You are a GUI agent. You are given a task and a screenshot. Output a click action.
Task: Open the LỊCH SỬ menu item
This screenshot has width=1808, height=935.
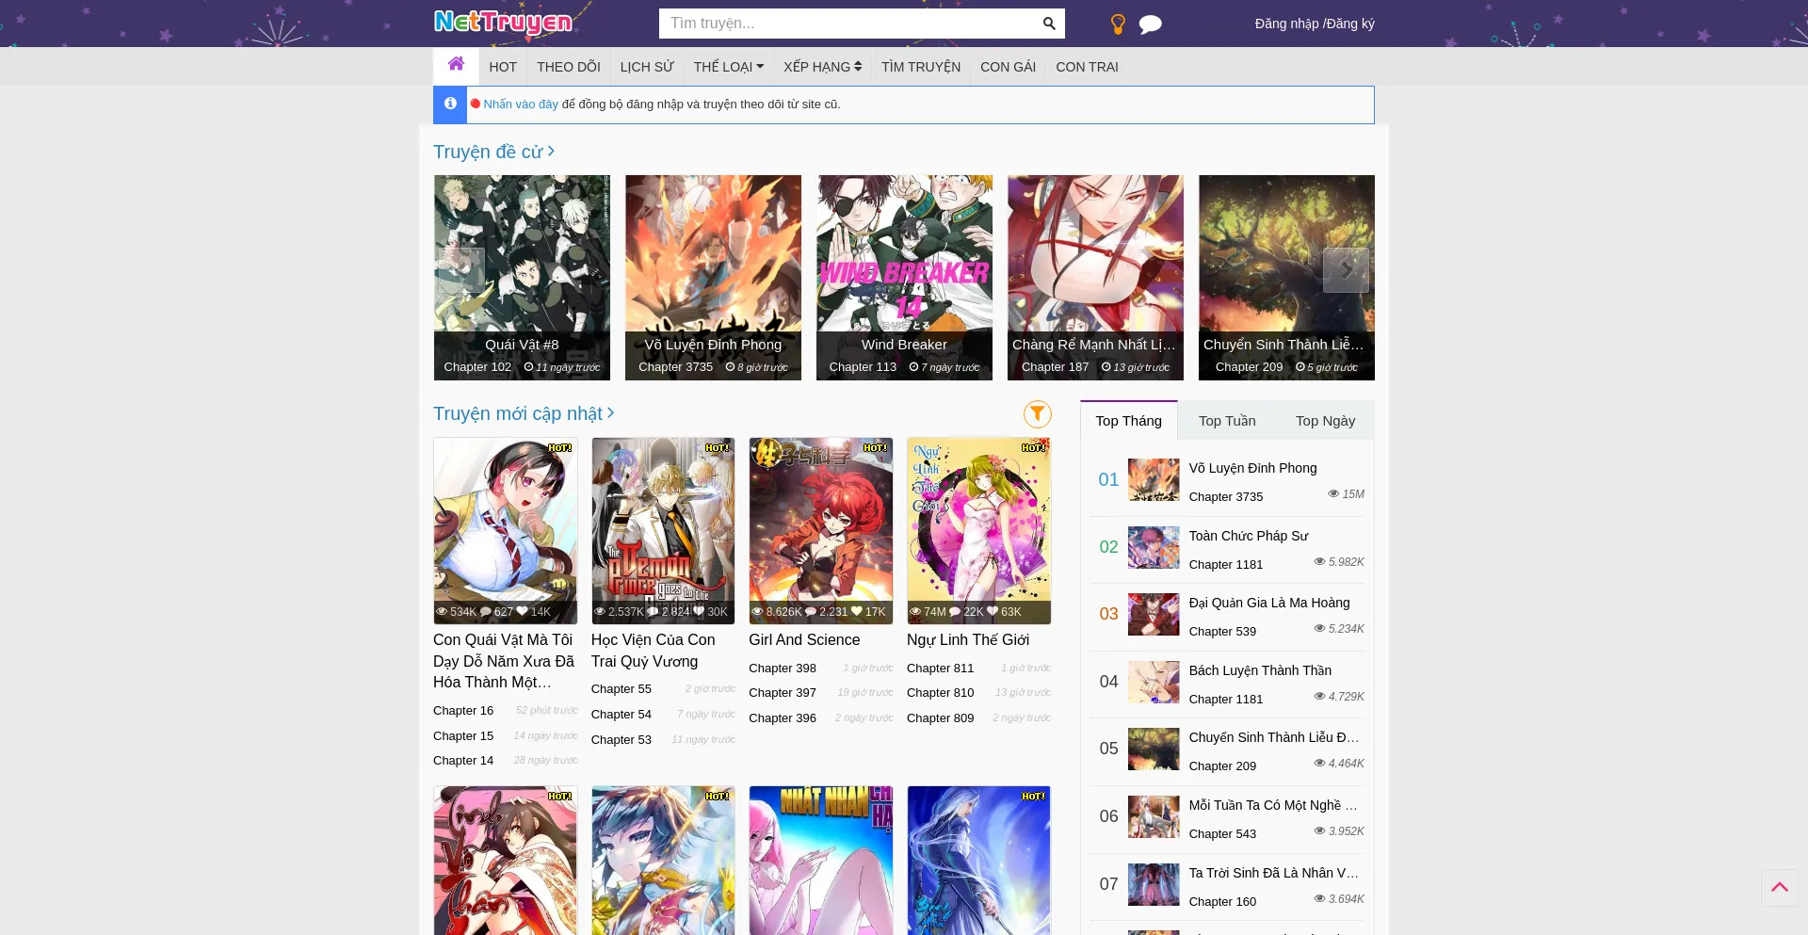[647, 67]
